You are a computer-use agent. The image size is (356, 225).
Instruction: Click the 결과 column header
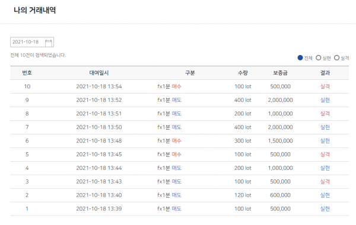tap(325, 73)
